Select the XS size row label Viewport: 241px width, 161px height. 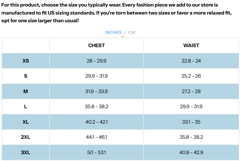pos(26,61)
